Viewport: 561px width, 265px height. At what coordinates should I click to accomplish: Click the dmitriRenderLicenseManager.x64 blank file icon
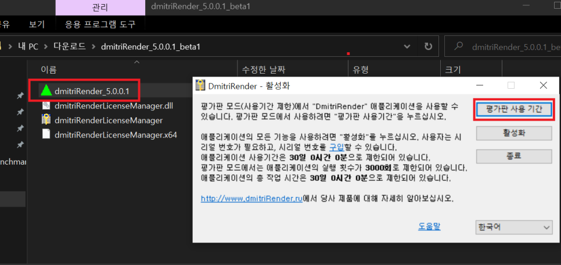coord(46,135)
